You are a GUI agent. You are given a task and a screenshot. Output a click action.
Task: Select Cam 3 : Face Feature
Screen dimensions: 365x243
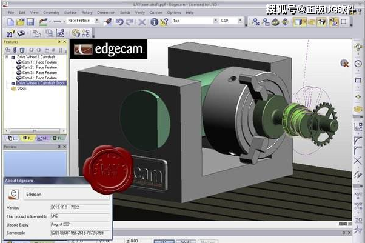(39, 73)
